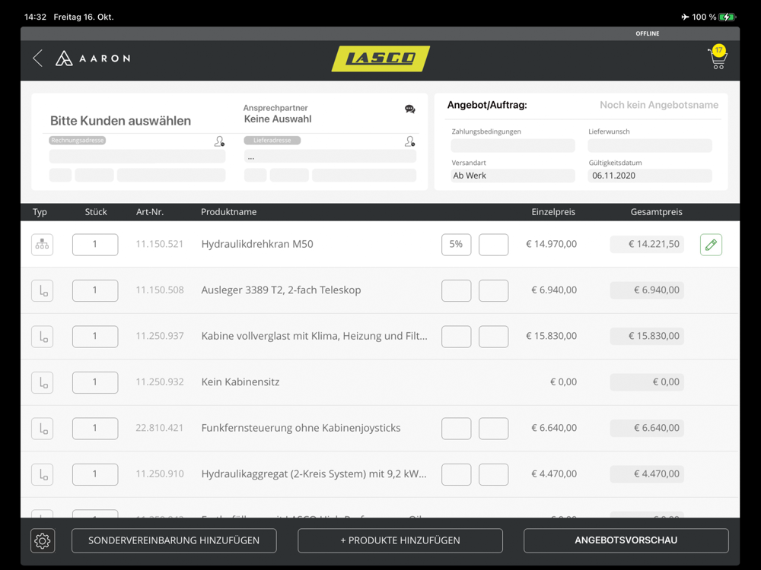Click the Einzelpreis column header
The image size is (761, 570).
553,212
